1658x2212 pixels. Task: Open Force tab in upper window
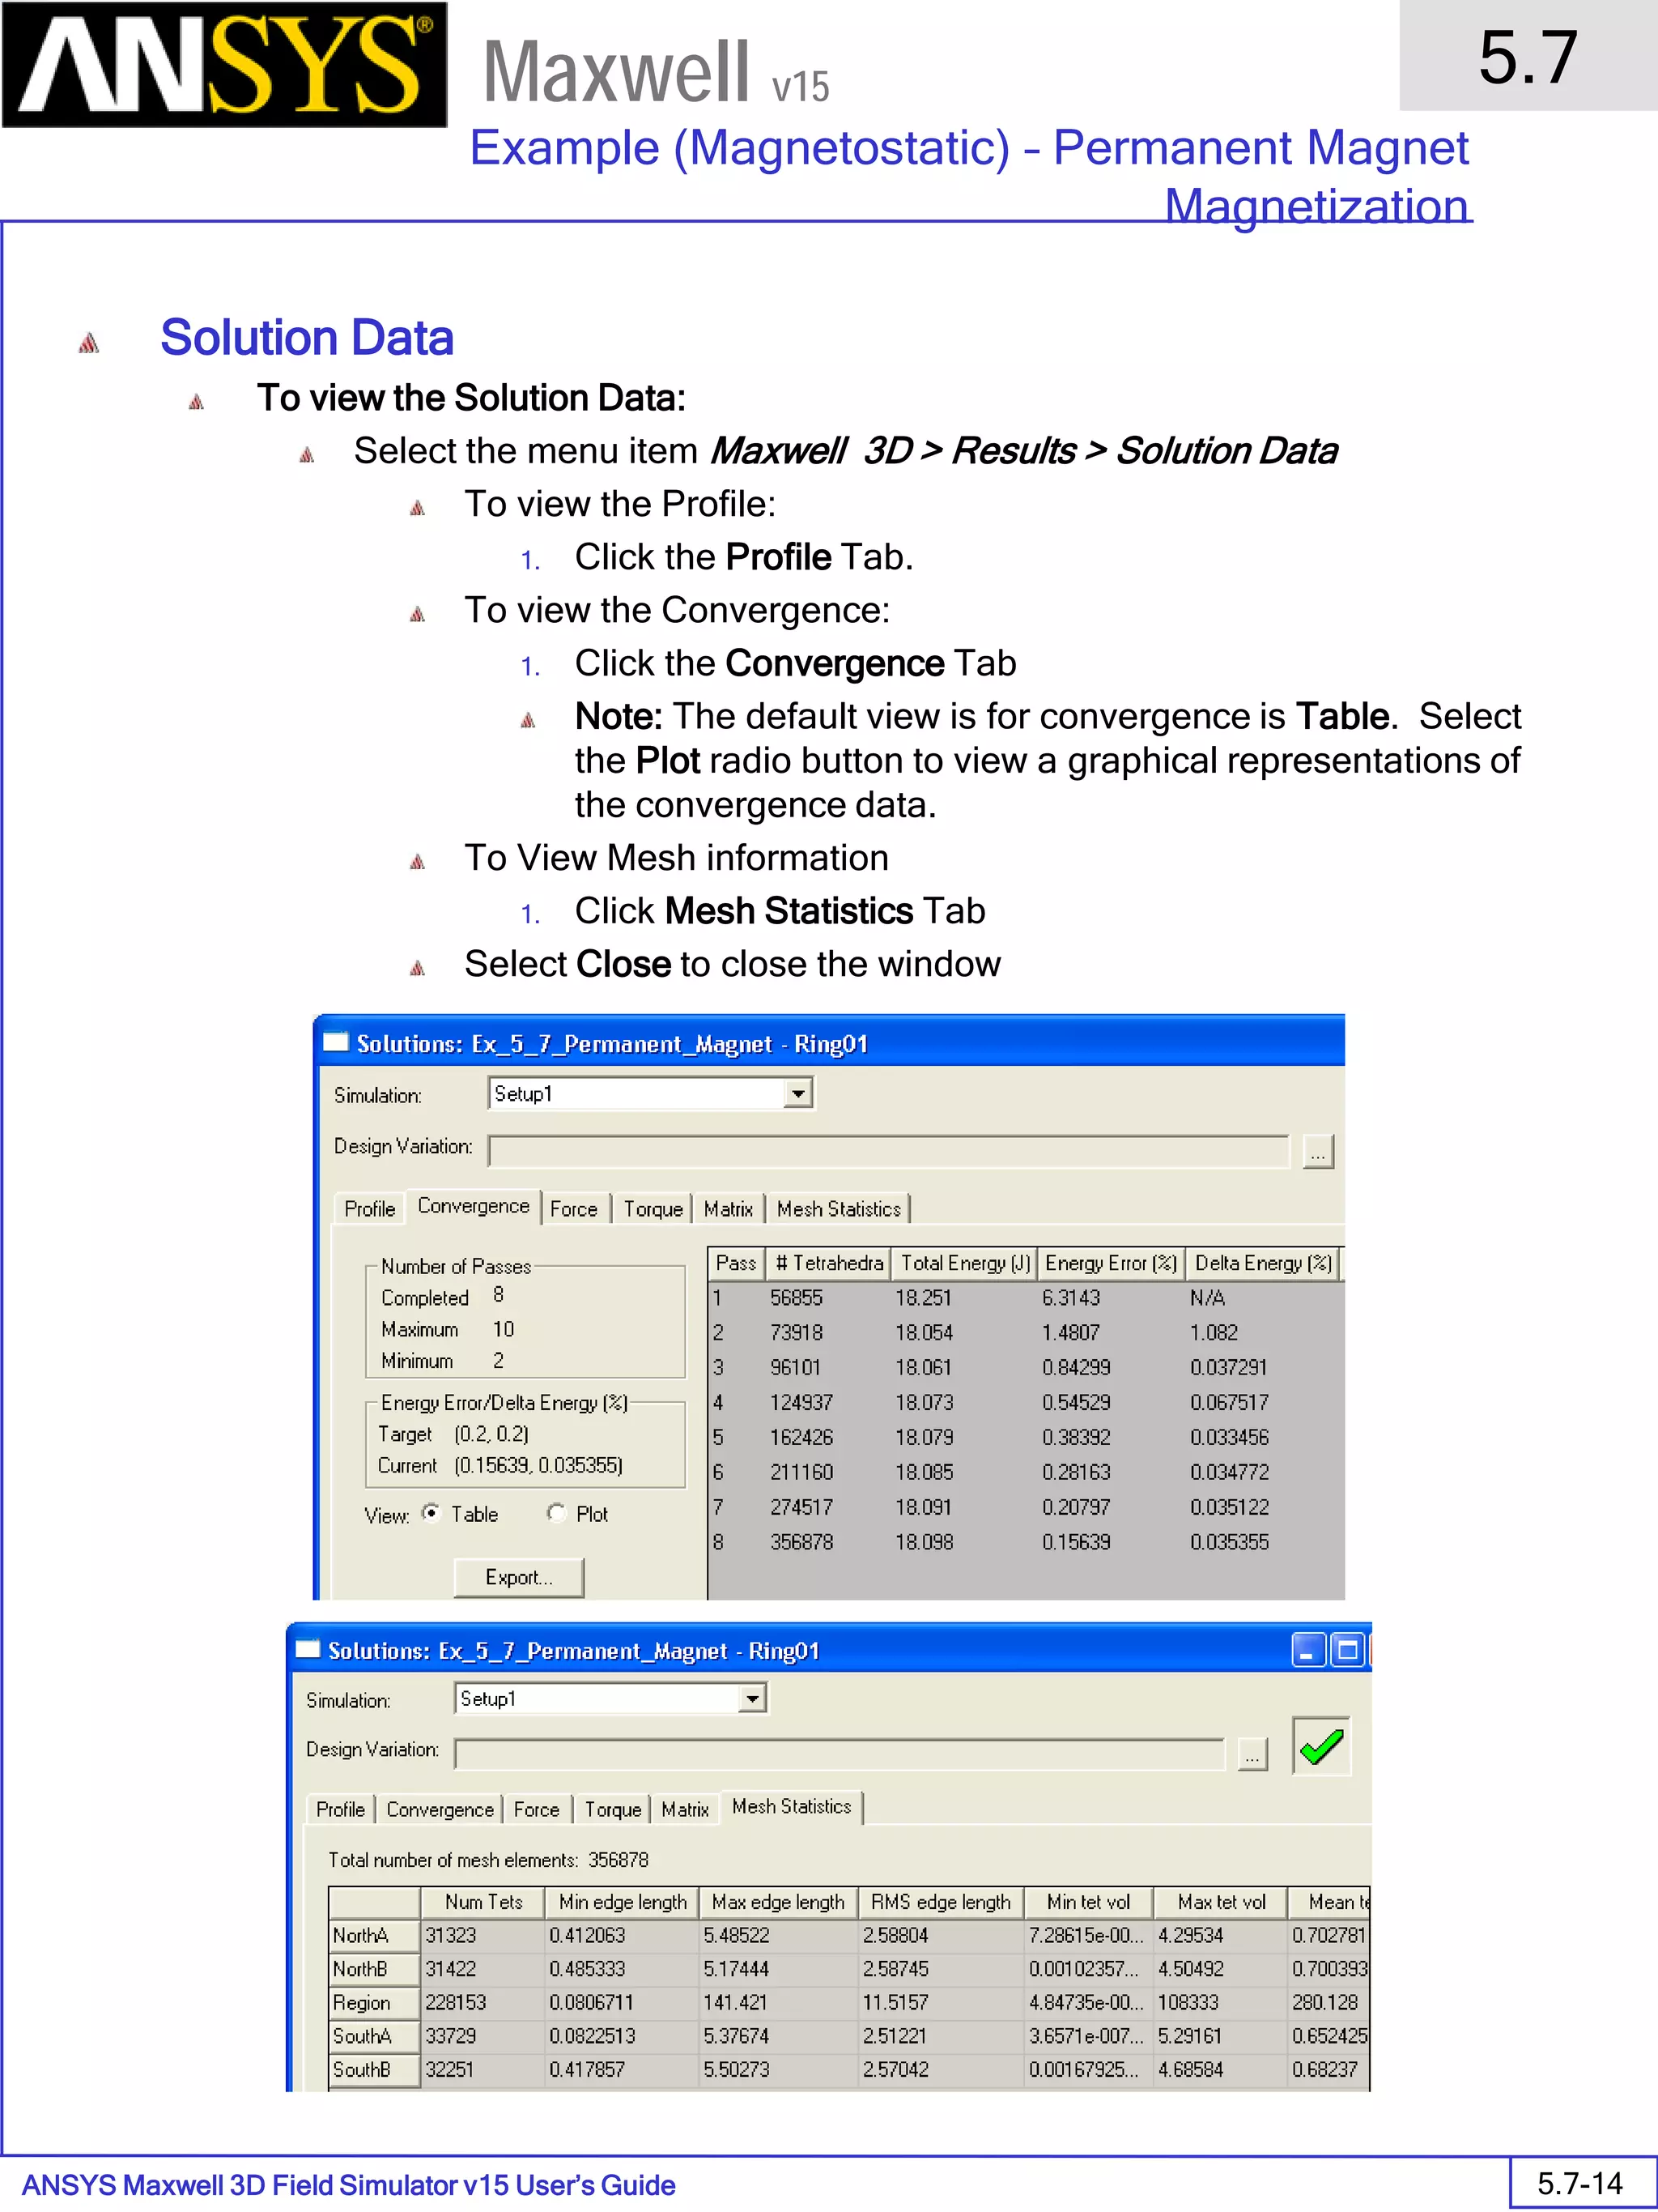[x=574, y=1209]
